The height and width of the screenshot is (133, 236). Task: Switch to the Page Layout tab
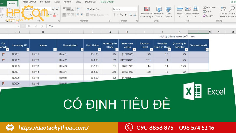point(29,2)
